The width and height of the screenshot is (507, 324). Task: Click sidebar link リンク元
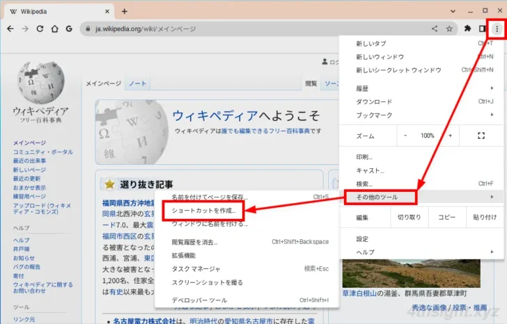tap(24, 320)
